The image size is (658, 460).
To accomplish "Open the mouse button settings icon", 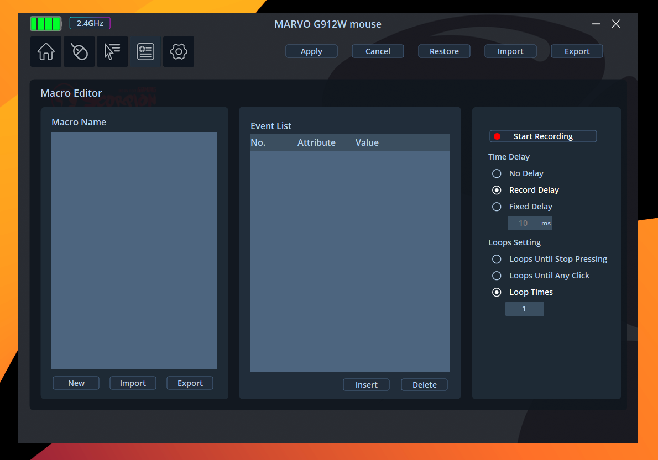I will pyautogui.click(x=79, y=52).
